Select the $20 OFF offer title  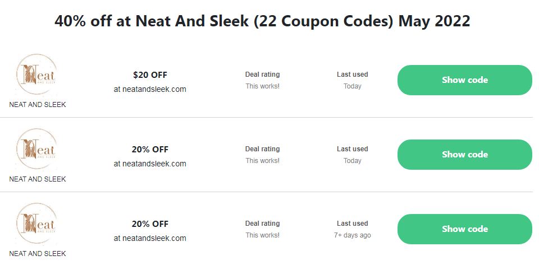(150, 75)
